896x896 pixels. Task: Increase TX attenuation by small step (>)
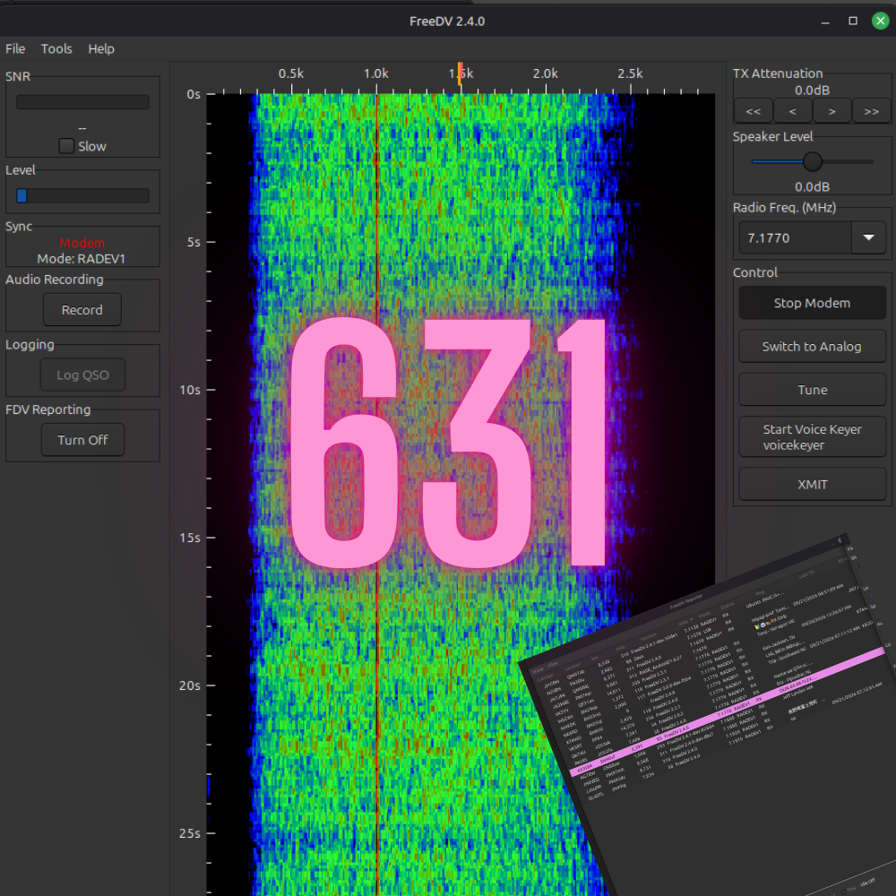tap(832, 111)
